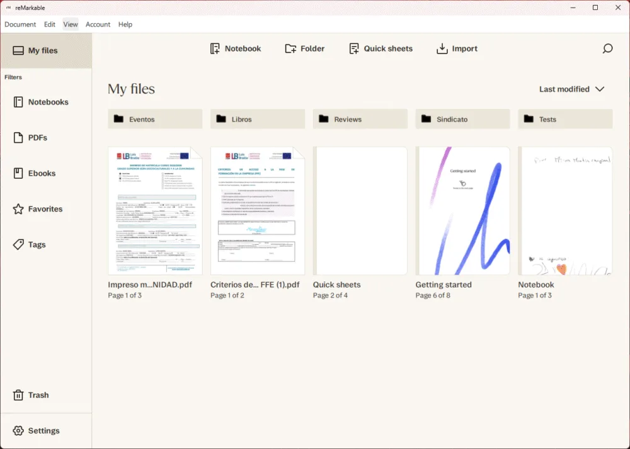Open the Edit menu

pyautogui.click(x=49, y=25)
